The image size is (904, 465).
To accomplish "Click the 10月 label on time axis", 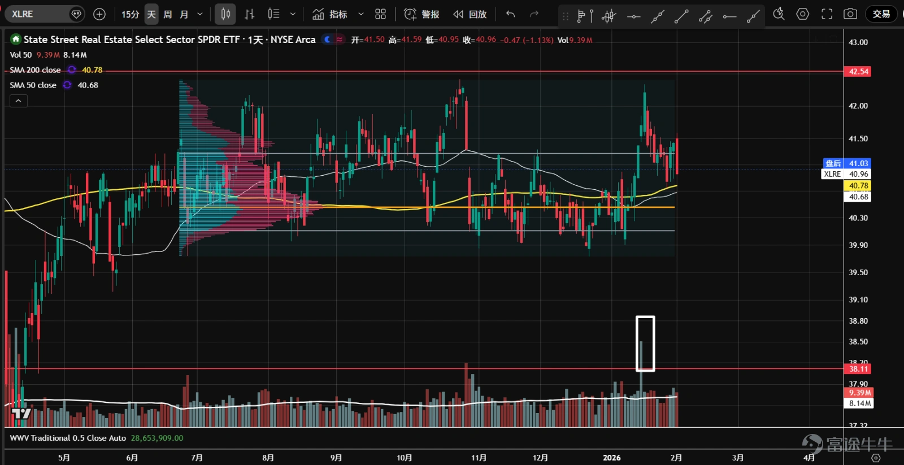I will (x=404, y=458).
